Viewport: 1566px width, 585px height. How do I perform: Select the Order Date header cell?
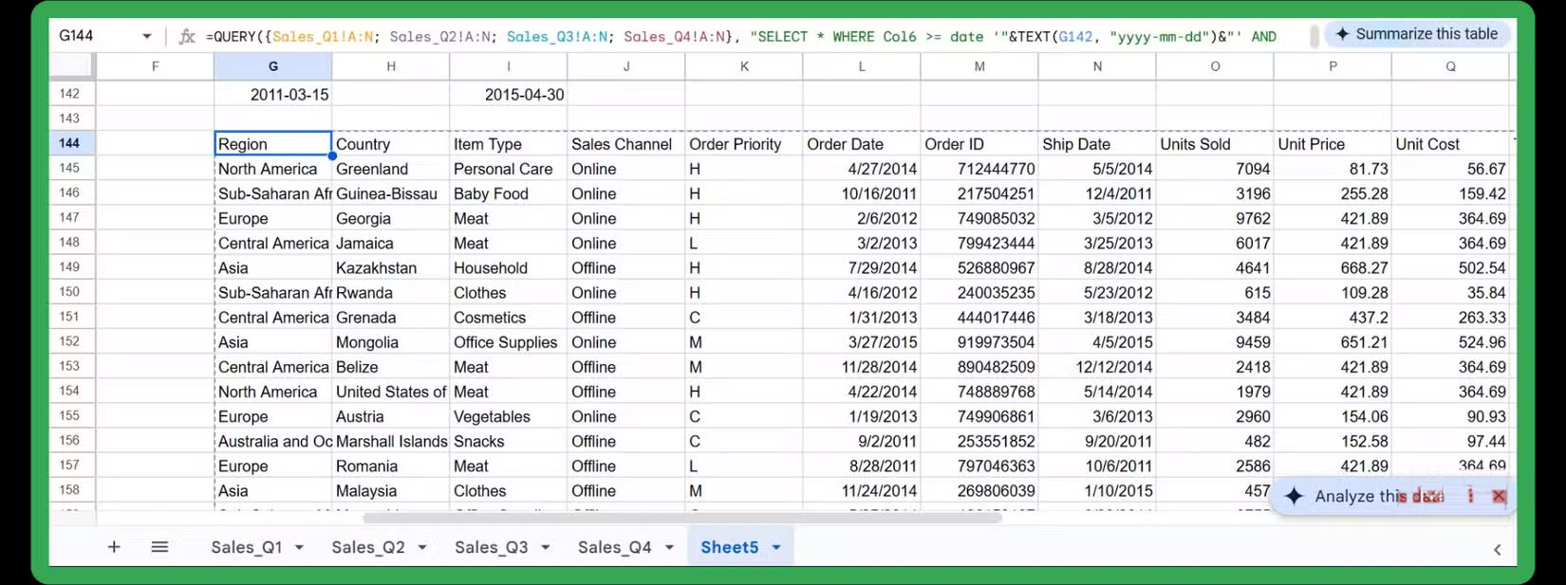coord(862,144)
